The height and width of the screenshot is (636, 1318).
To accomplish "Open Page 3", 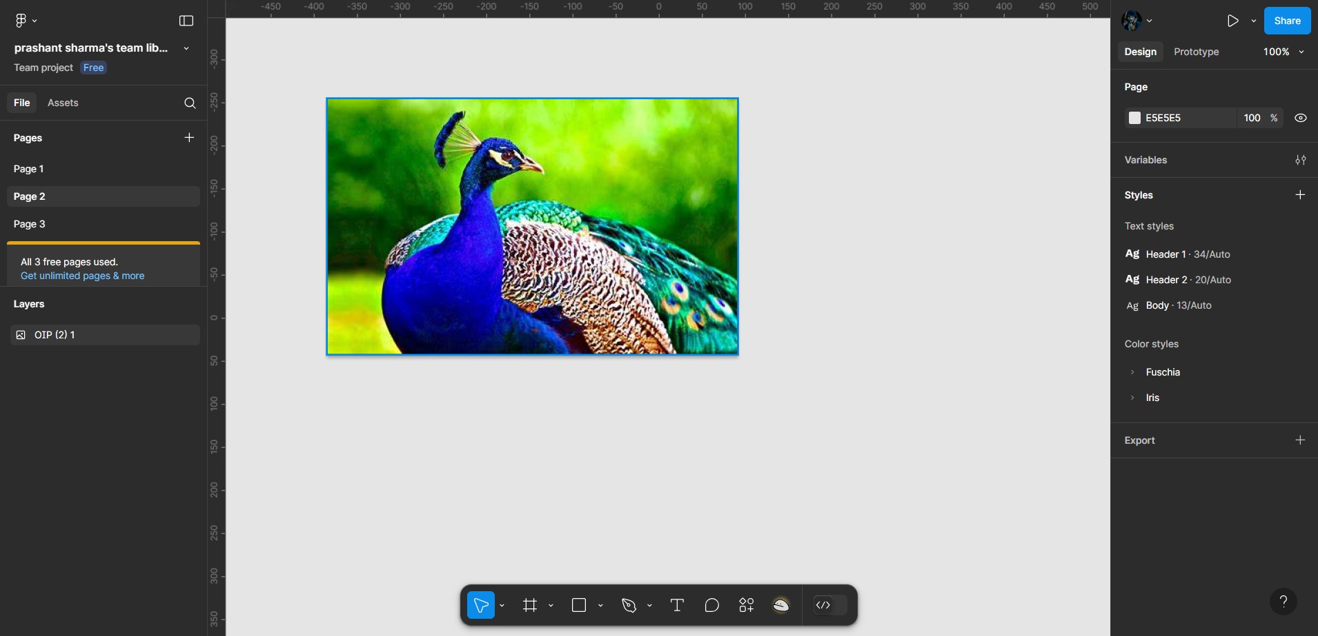I will pyautogui.click(x=104, y=224).
